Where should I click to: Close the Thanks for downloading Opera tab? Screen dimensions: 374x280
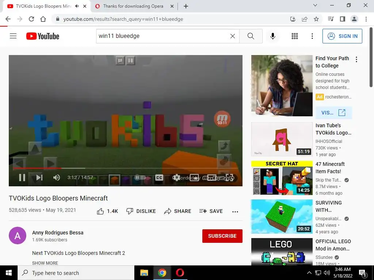172,7
